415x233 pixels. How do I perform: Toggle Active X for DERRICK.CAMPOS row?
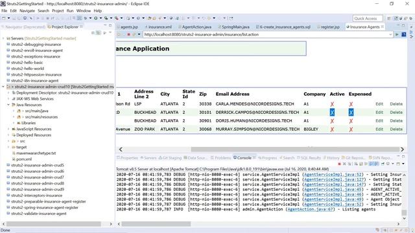point(332,113)
